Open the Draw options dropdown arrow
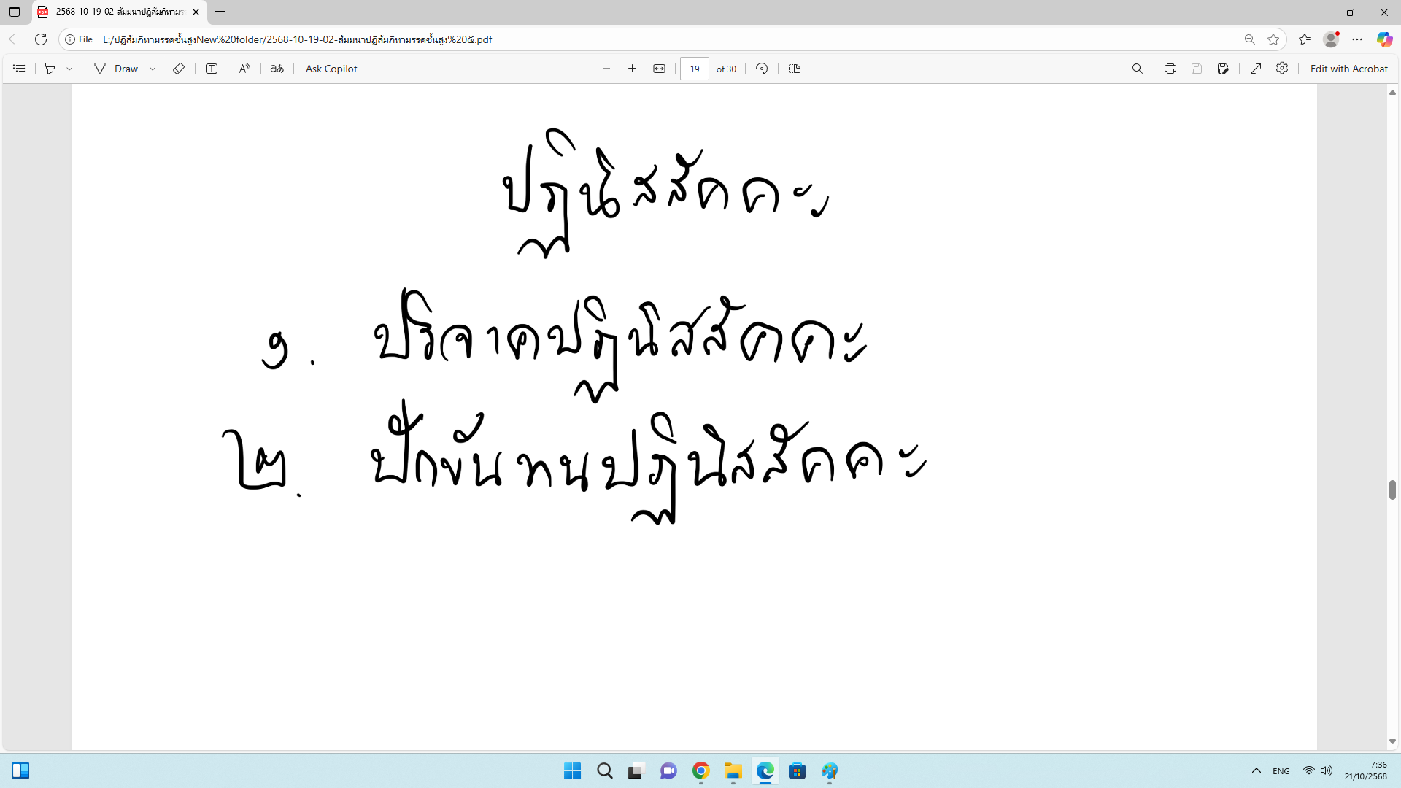The width and height of the screenshot is (1401, 788). tap(153, 69)
